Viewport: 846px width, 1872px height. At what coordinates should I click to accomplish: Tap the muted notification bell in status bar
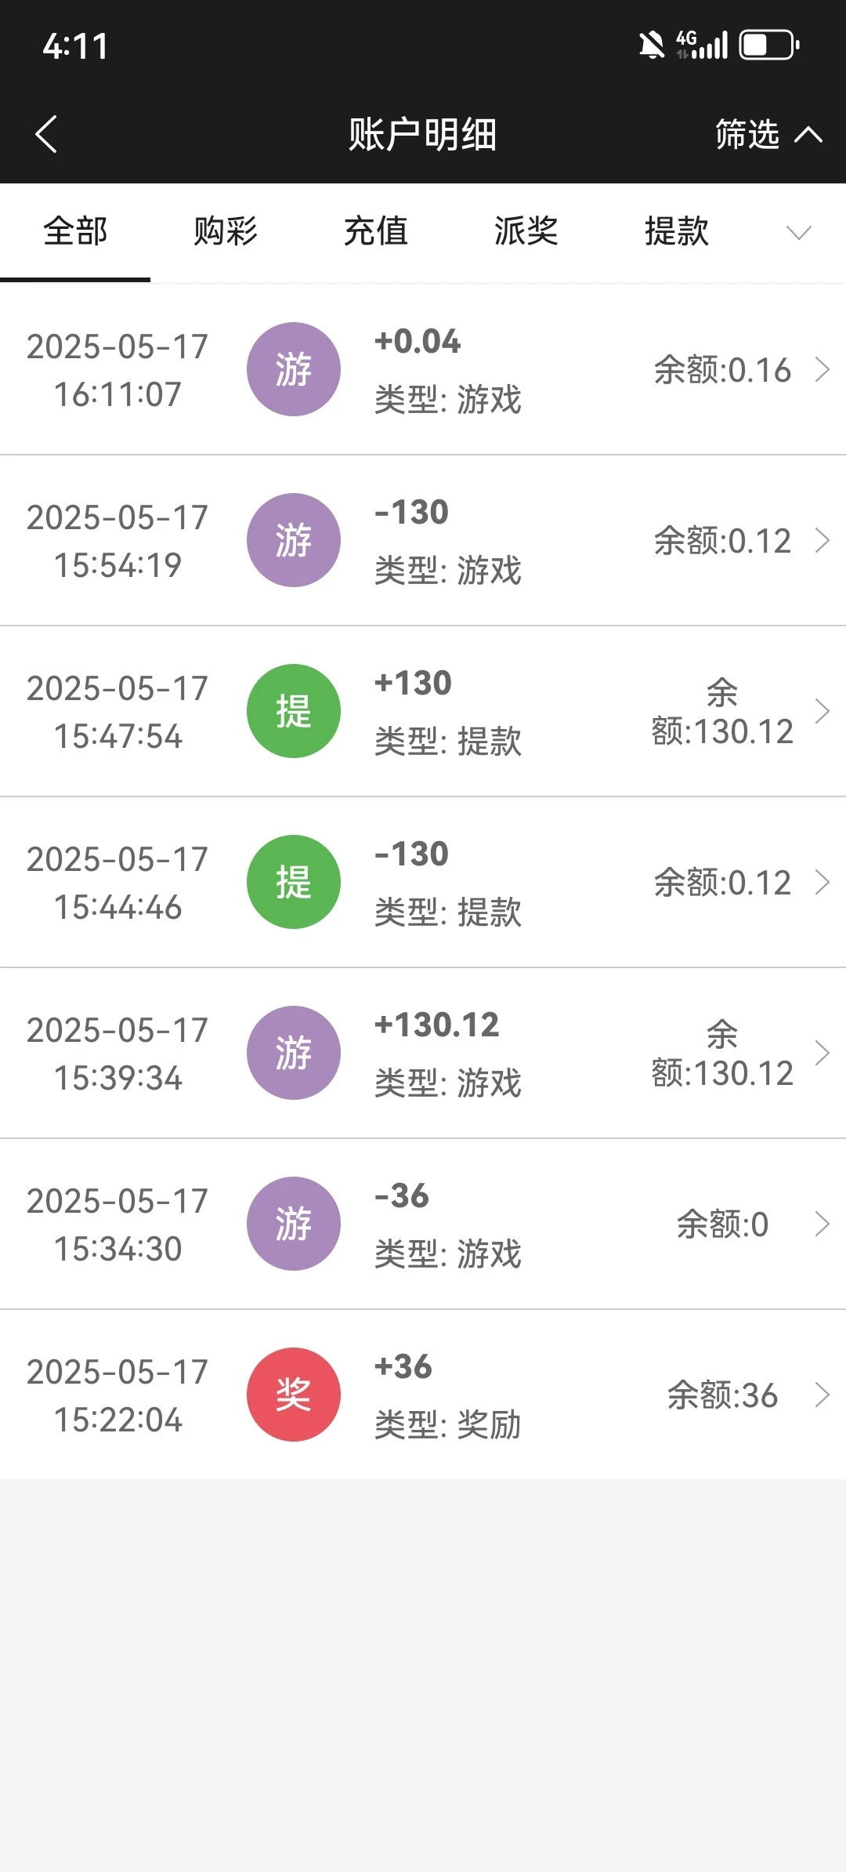tap(651, 45)
